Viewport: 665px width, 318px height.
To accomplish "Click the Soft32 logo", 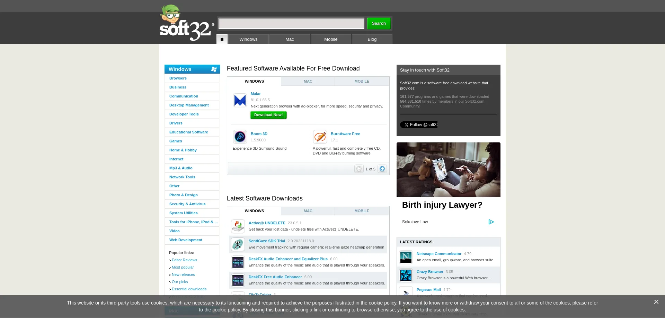I will click(187, 23).
